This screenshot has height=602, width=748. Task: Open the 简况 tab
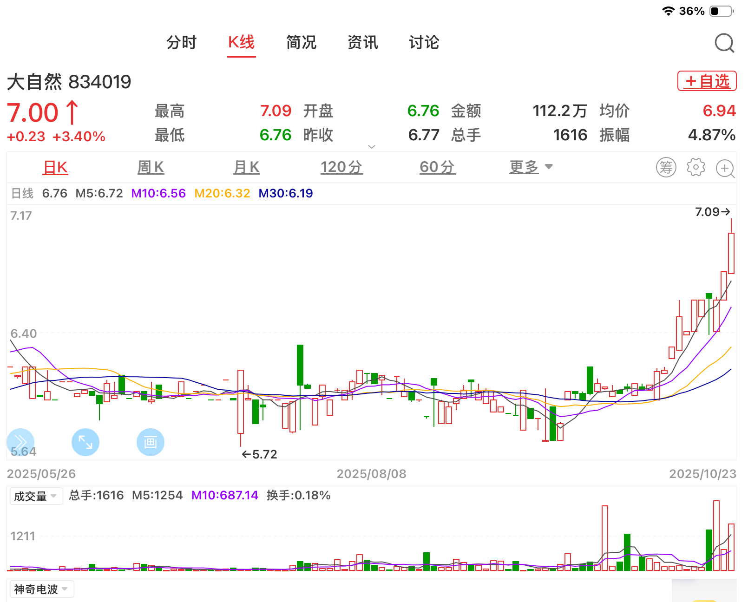click(302, 42)
